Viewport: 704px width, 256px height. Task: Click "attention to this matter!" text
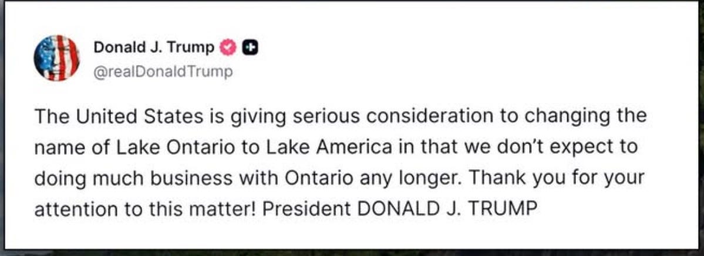pyautogui.click(x=145, y=209)
